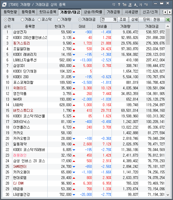This screenshot has width=173, height=200.
Task: Click 538,557,972 거래대금 value
Action: pos(155,32)
